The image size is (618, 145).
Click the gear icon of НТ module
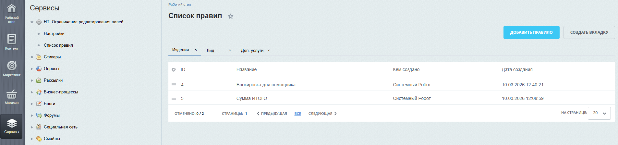(39, 22)
